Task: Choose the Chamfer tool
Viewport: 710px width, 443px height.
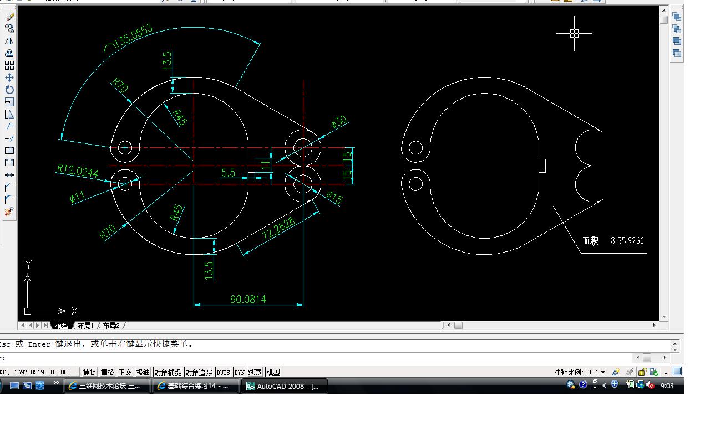Action: click(9, 187)
